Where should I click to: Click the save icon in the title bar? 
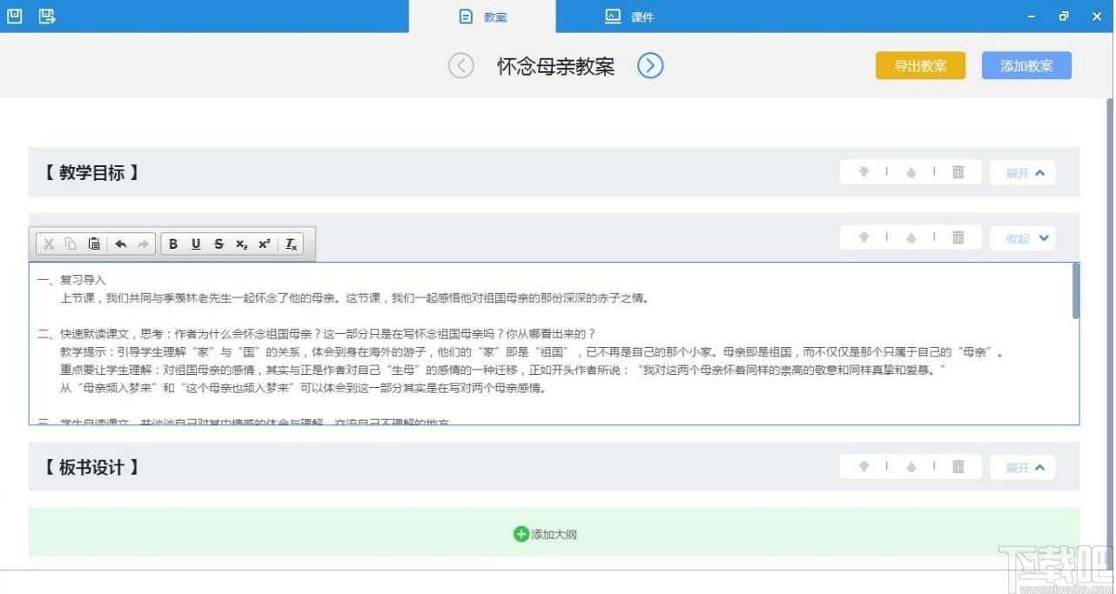[14, 17]
